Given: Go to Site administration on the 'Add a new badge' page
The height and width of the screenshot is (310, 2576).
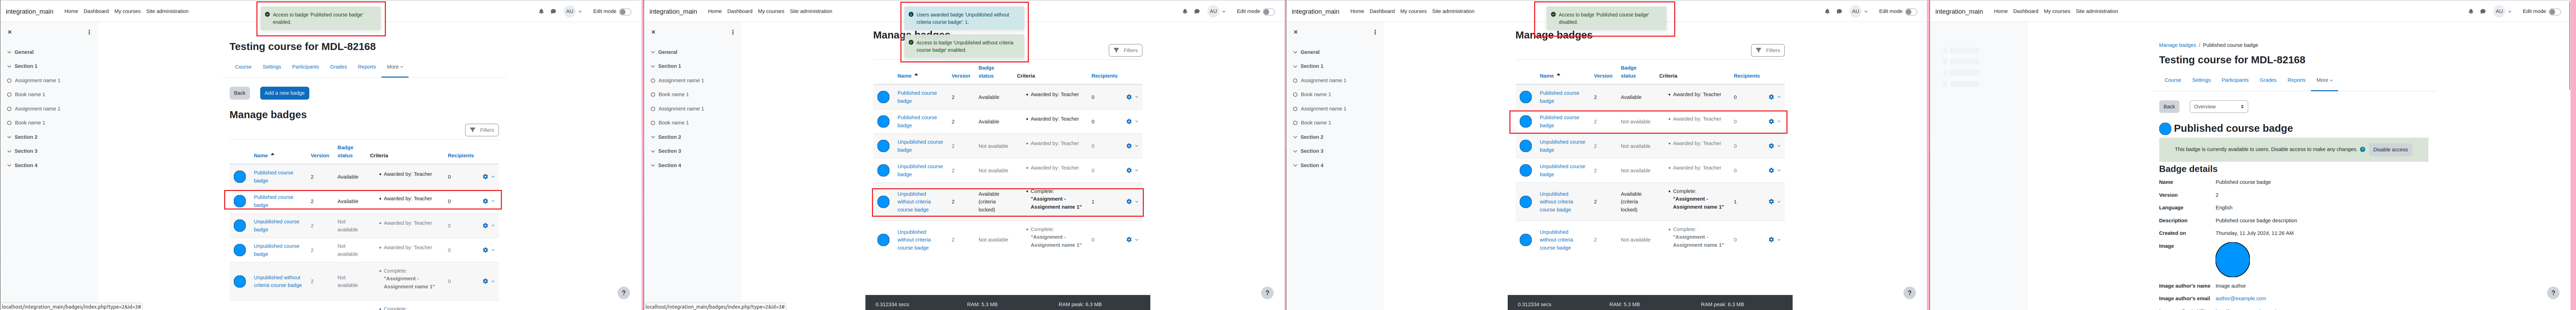Looking at the screenshot, I should pyautogui.click(x=167, y=11).
